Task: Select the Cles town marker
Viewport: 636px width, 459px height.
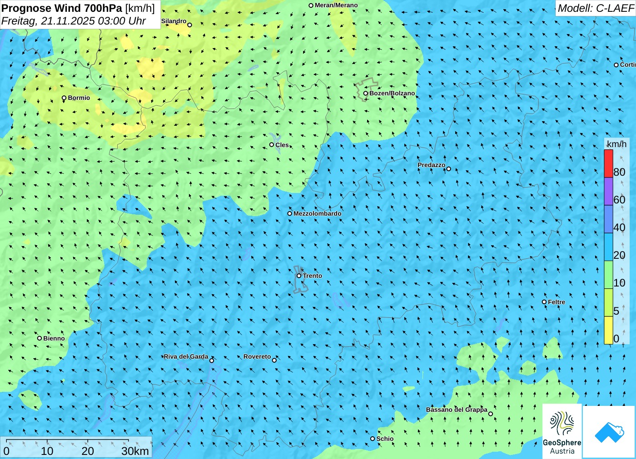Action: (x=272, y=145)
